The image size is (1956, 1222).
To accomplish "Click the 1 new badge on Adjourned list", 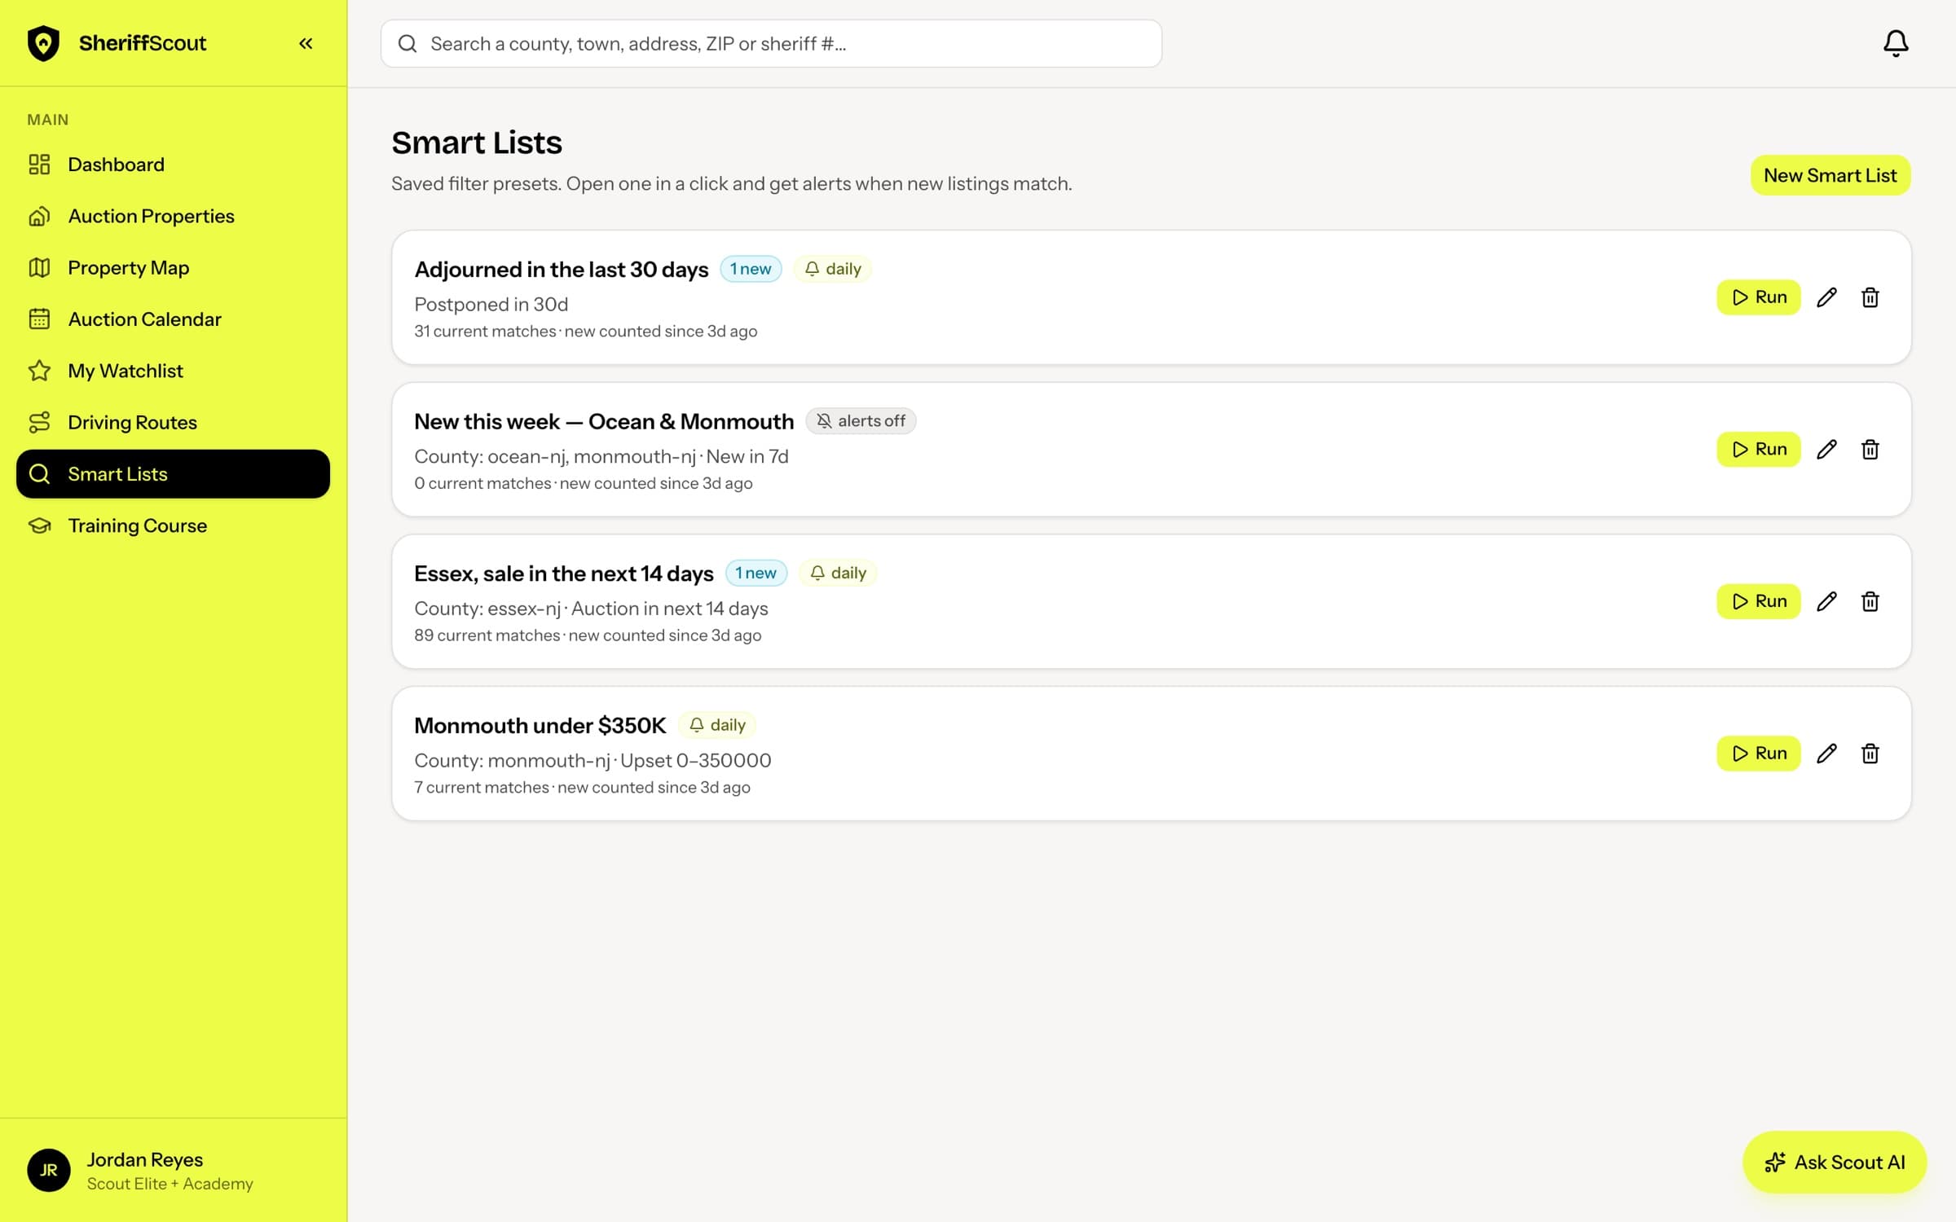I will click(x=751, y=269).
